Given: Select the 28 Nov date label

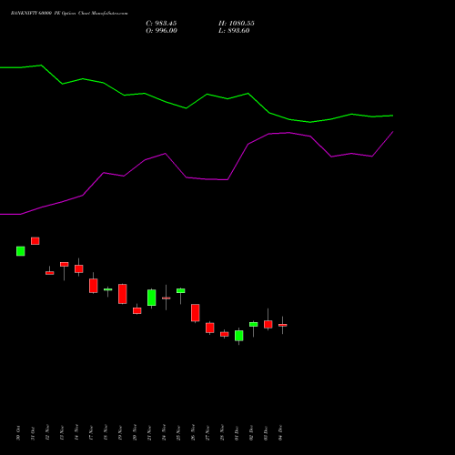Looking at the screenshot, I should (x=222, y=432).
